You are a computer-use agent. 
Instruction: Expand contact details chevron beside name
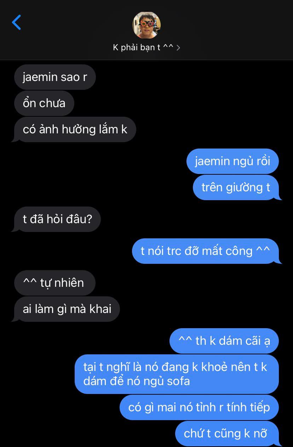178,48
